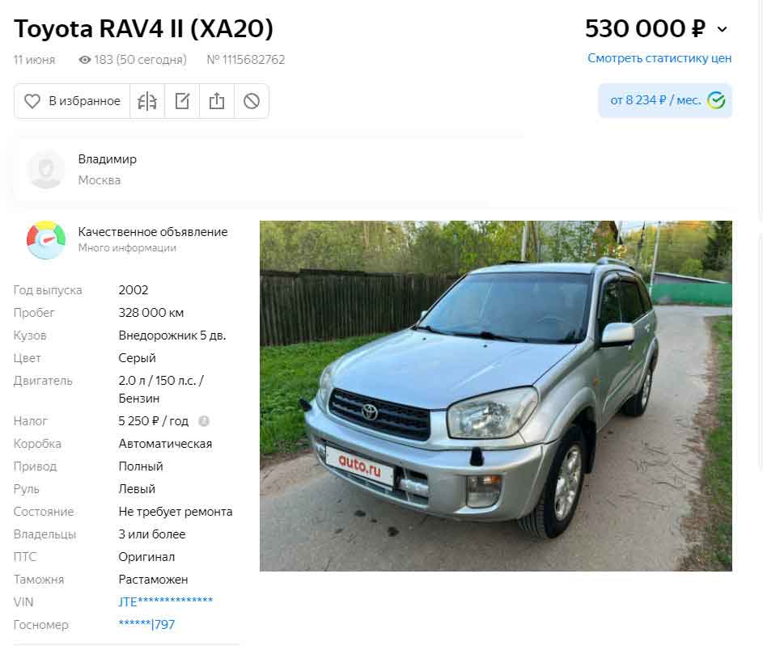Click the quality meter gauge icon
Screen dimensions: 763x654
(46, 240)
